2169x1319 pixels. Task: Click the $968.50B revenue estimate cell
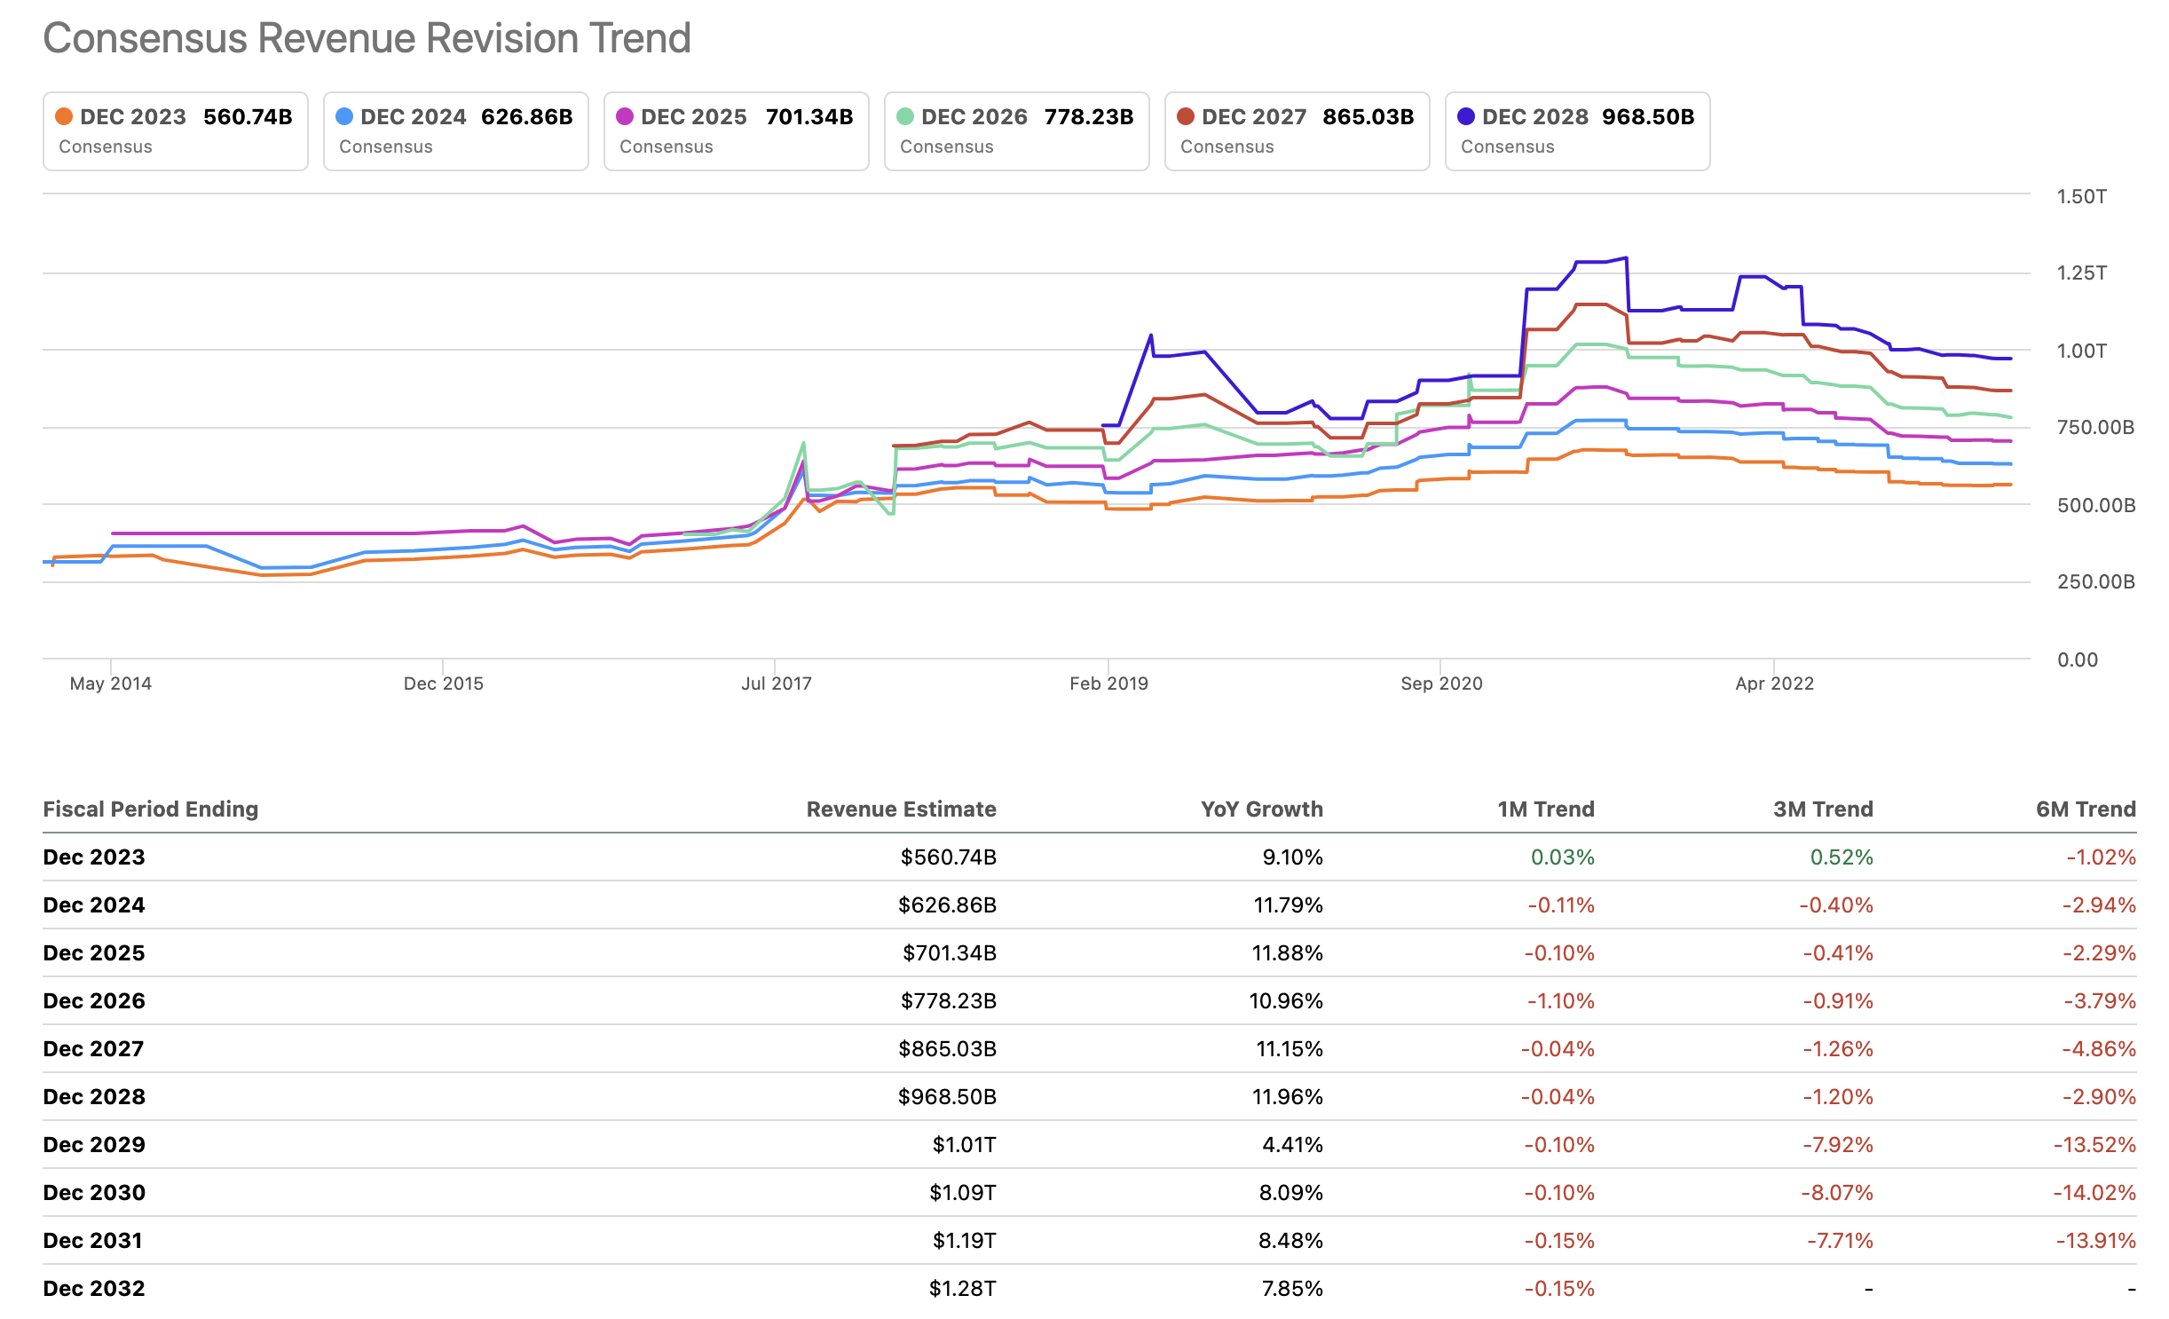coord(947,1096)
